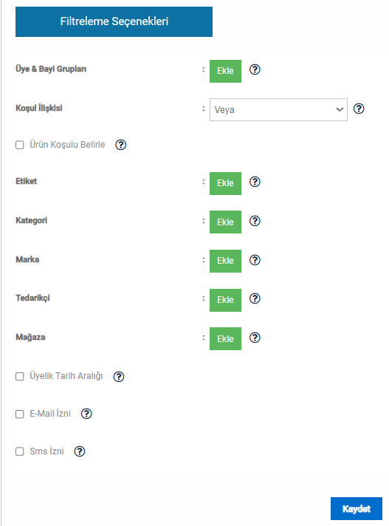
Task: Click help icon next to Koşul İlişkisi dropdown
Action: click(x=359, y=109)
